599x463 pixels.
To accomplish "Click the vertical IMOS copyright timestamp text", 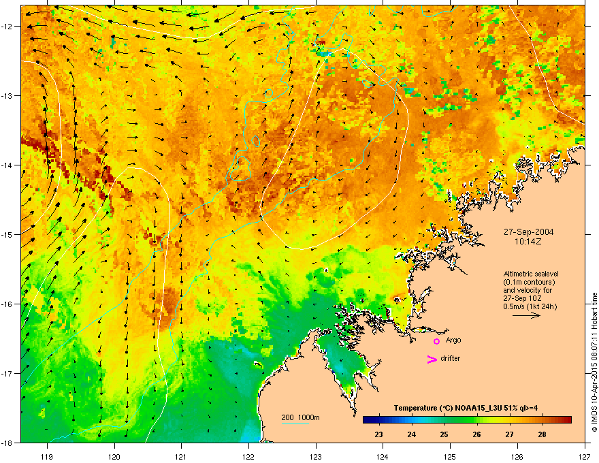I will tap(594, 362).
